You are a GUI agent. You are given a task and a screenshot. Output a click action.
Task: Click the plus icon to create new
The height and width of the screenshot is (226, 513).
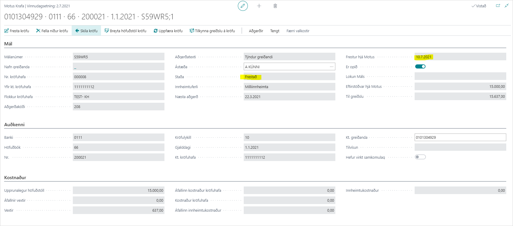[x=259, y=6]
